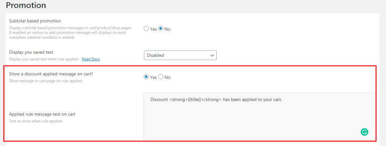The image size is (386, 146).
Task: Select No for Subtotal based promotion
Action: coord(161,29)
